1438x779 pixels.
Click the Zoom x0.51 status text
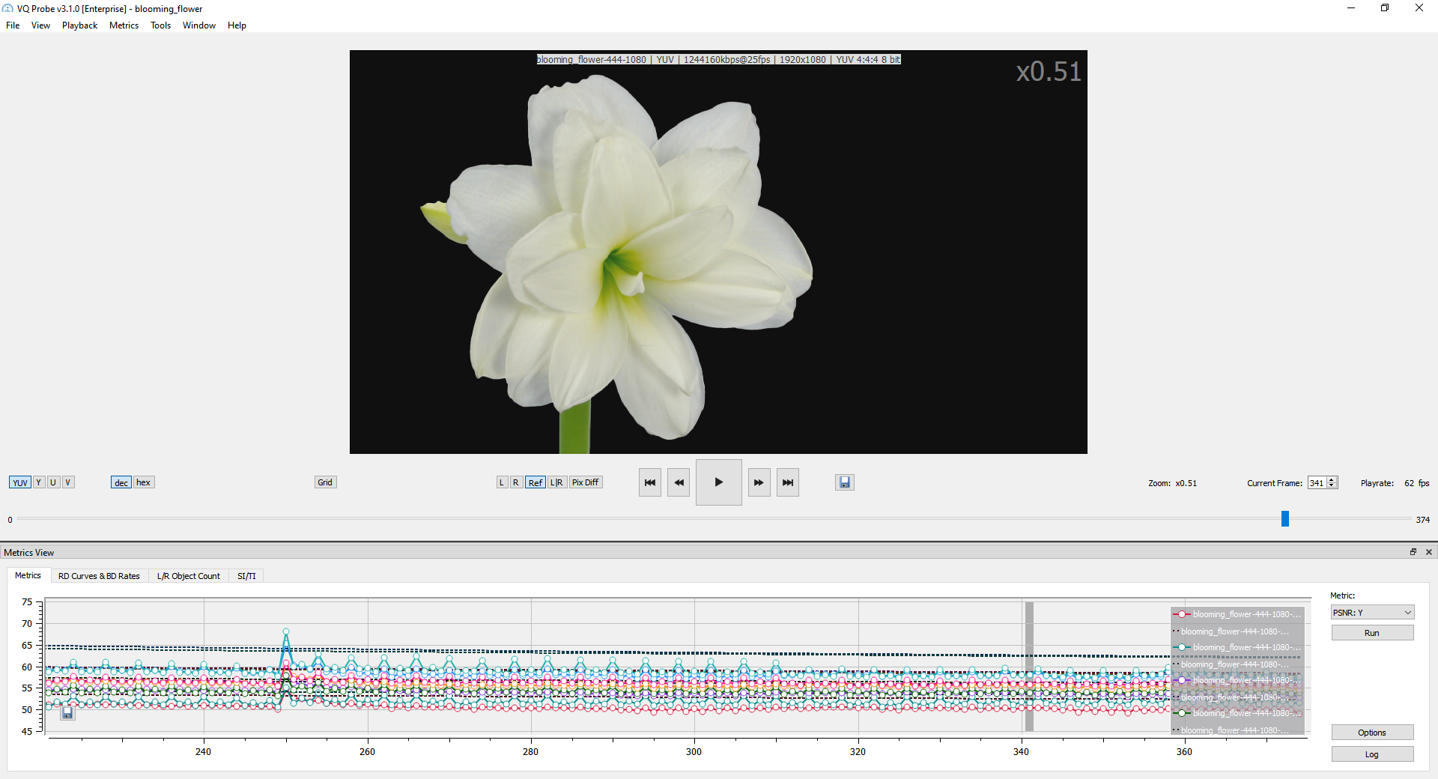(x=1172, y=483)
